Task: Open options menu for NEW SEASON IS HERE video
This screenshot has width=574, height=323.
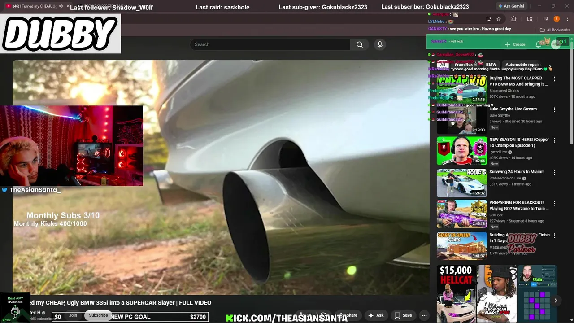Action: click(554, 140)
